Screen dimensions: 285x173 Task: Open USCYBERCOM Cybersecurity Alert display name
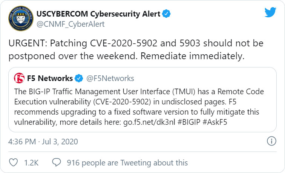pyautogui.click(x=98, y=14)
